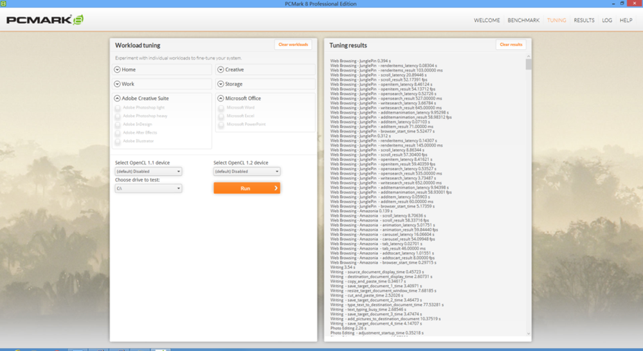Open the drive to test dropdown

click(149, 188)
